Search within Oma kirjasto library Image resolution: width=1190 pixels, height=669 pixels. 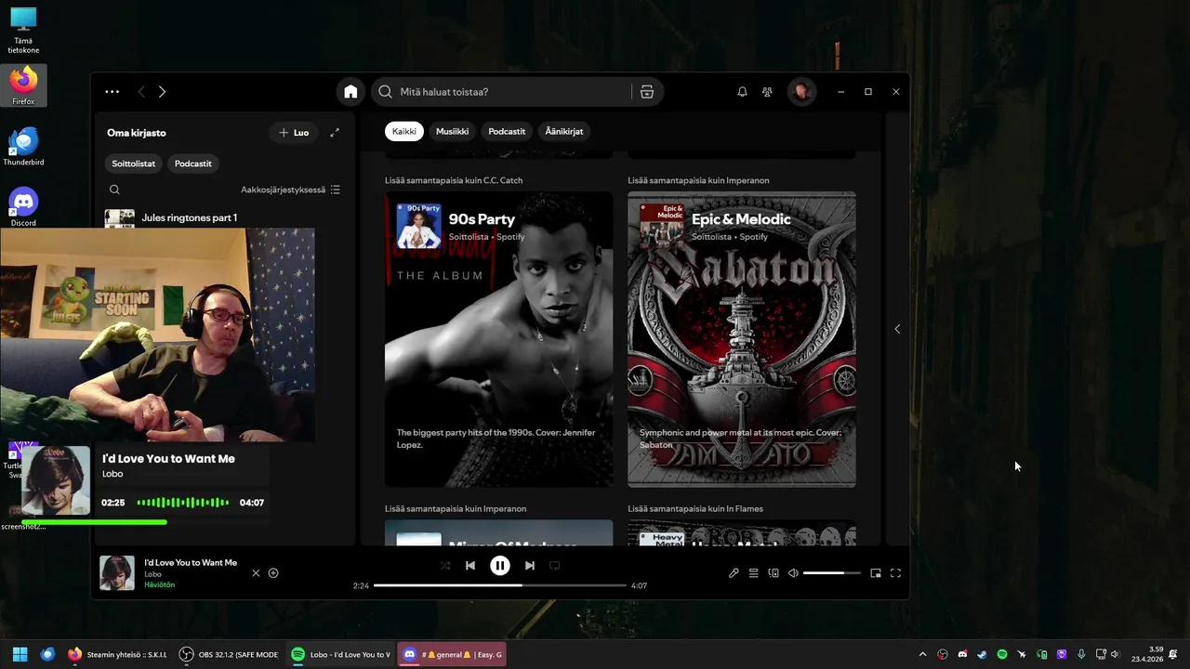tap(114, 190)
